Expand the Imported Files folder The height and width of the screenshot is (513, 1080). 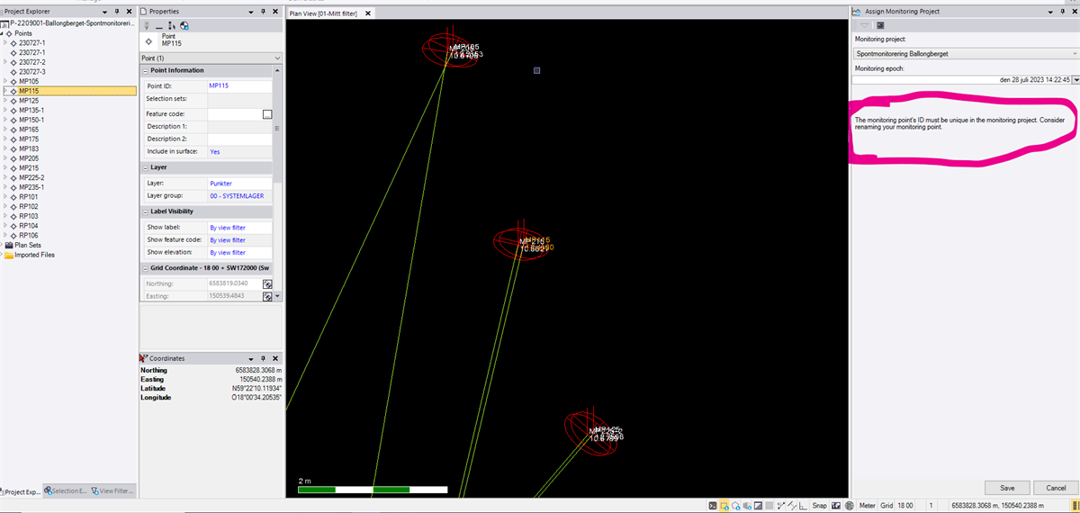click(3, 255)
